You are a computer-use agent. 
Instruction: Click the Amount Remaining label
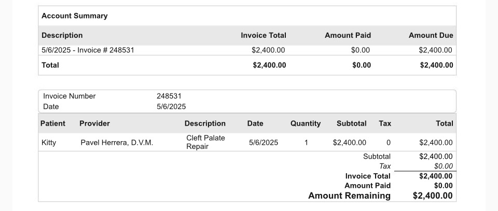[x=349, y=196]
